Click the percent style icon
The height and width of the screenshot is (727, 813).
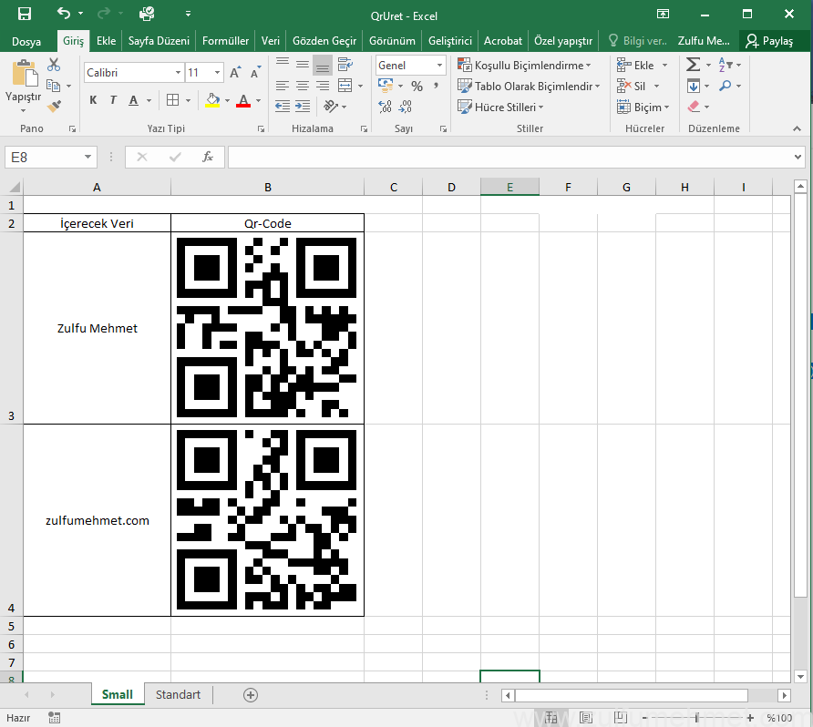[417, 86]
